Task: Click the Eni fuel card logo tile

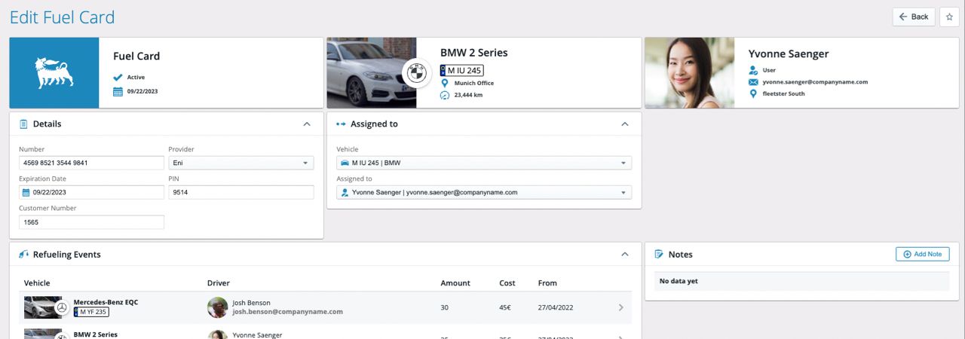Action: (x=54, y=73)
